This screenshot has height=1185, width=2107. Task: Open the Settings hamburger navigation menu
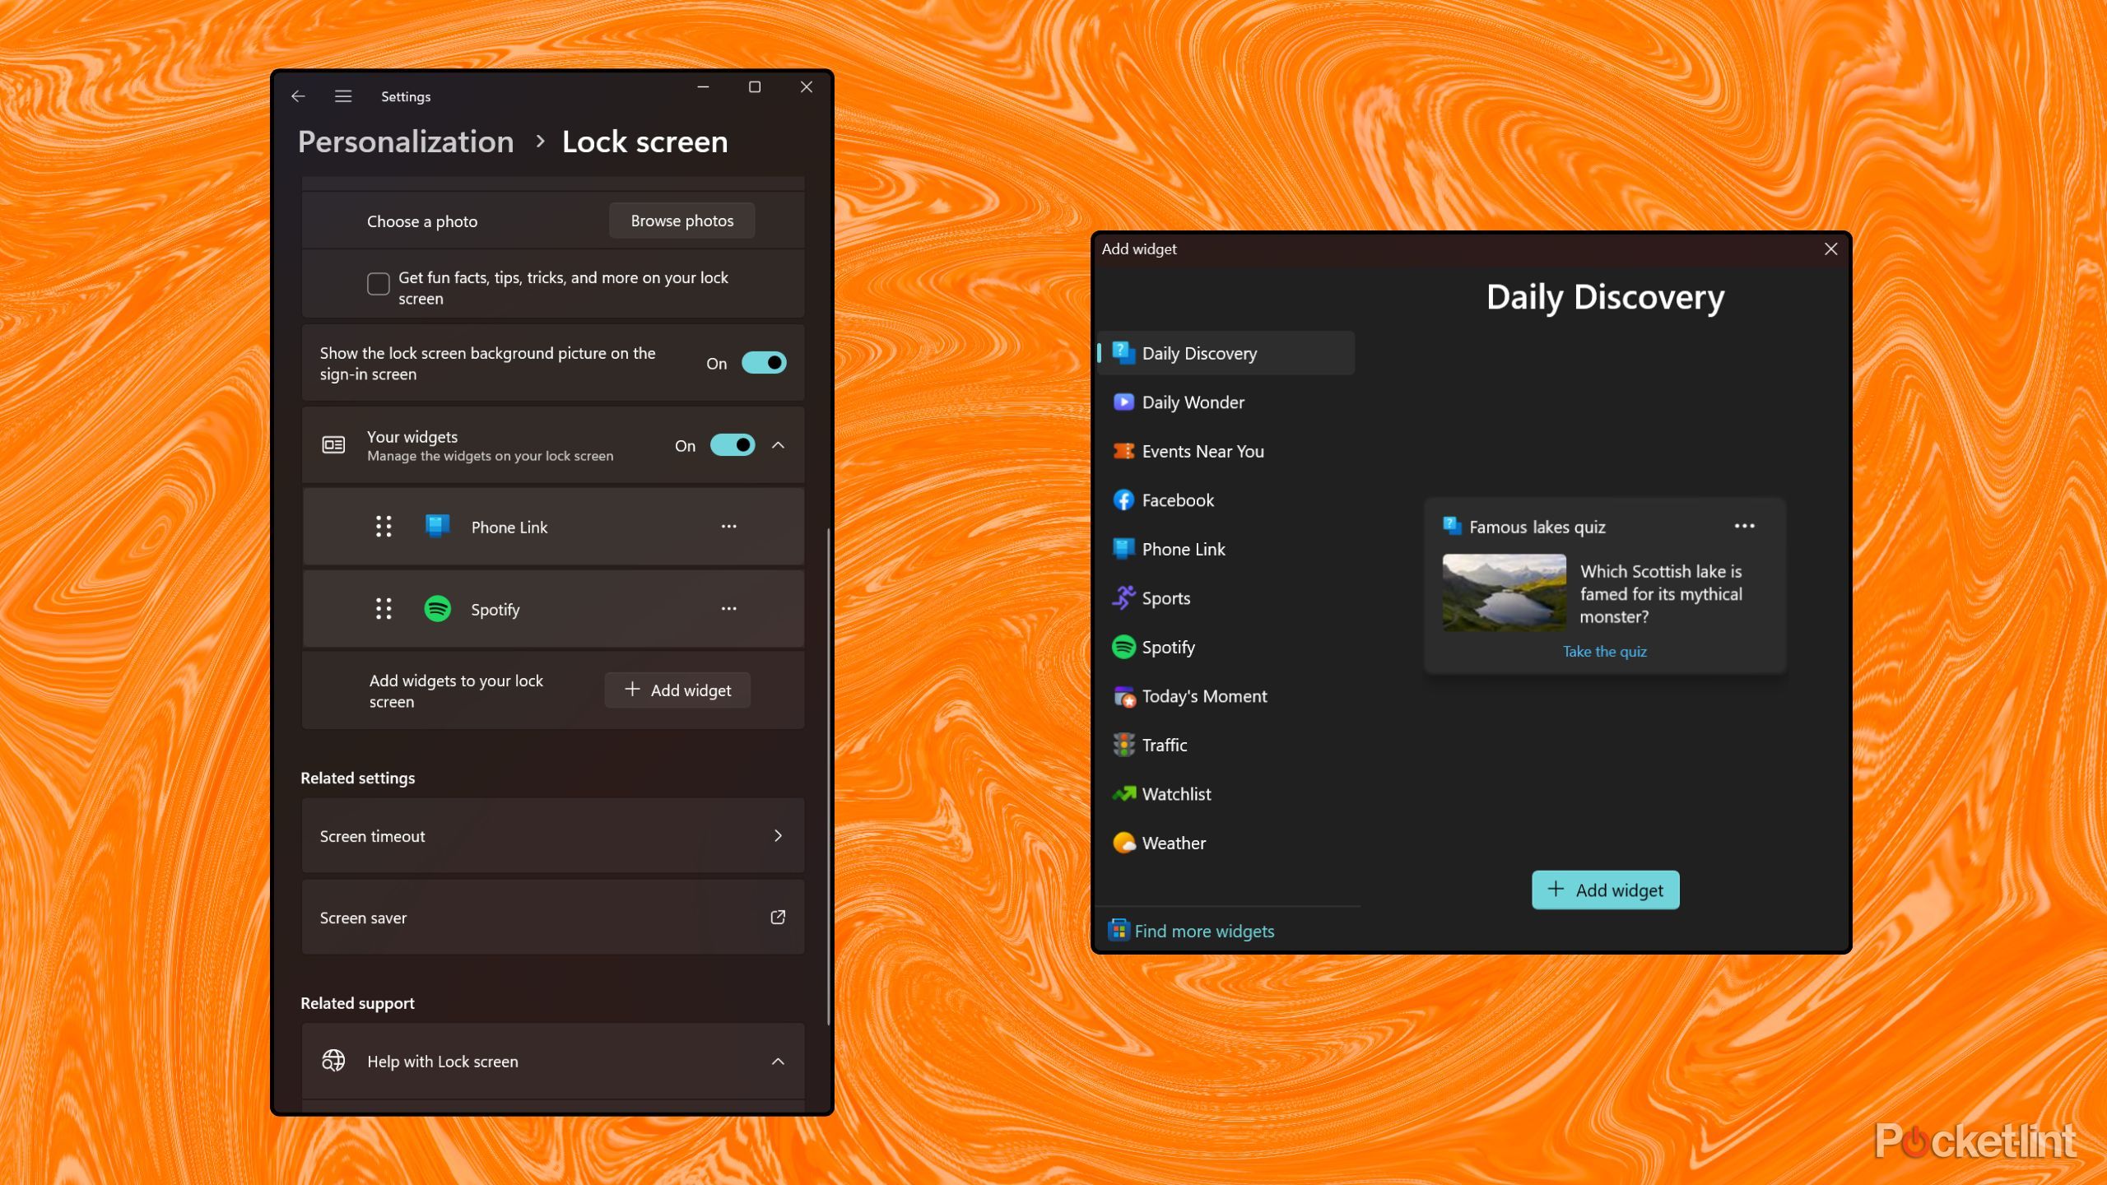pos(343,96)
